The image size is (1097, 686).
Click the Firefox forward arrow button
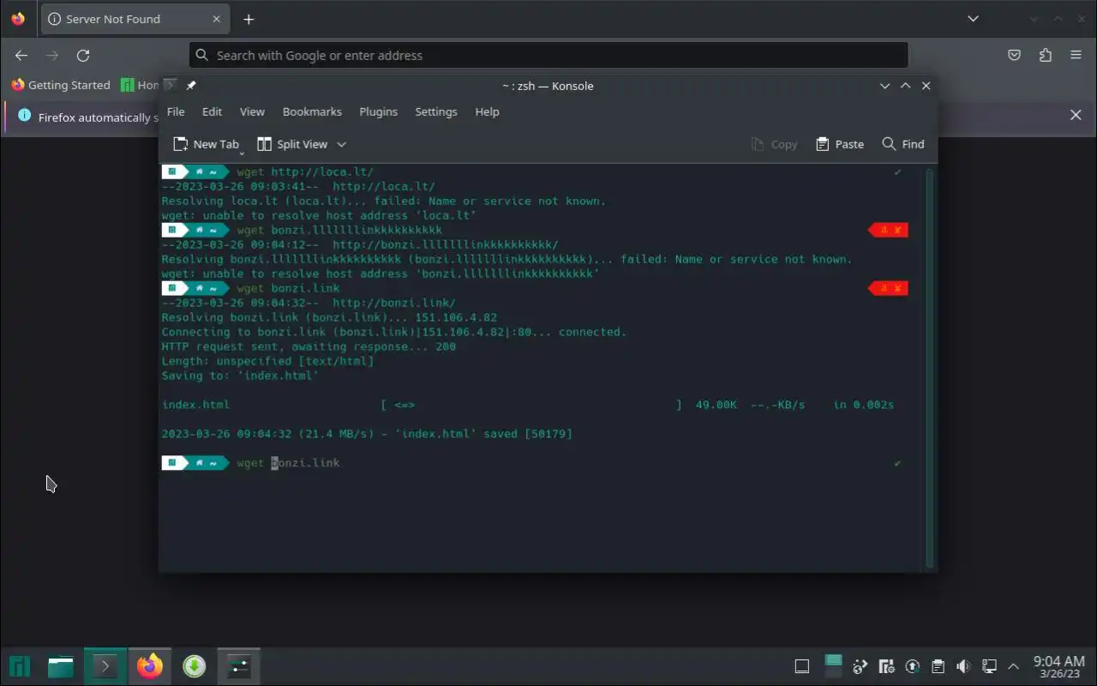(x=52, y=55)
